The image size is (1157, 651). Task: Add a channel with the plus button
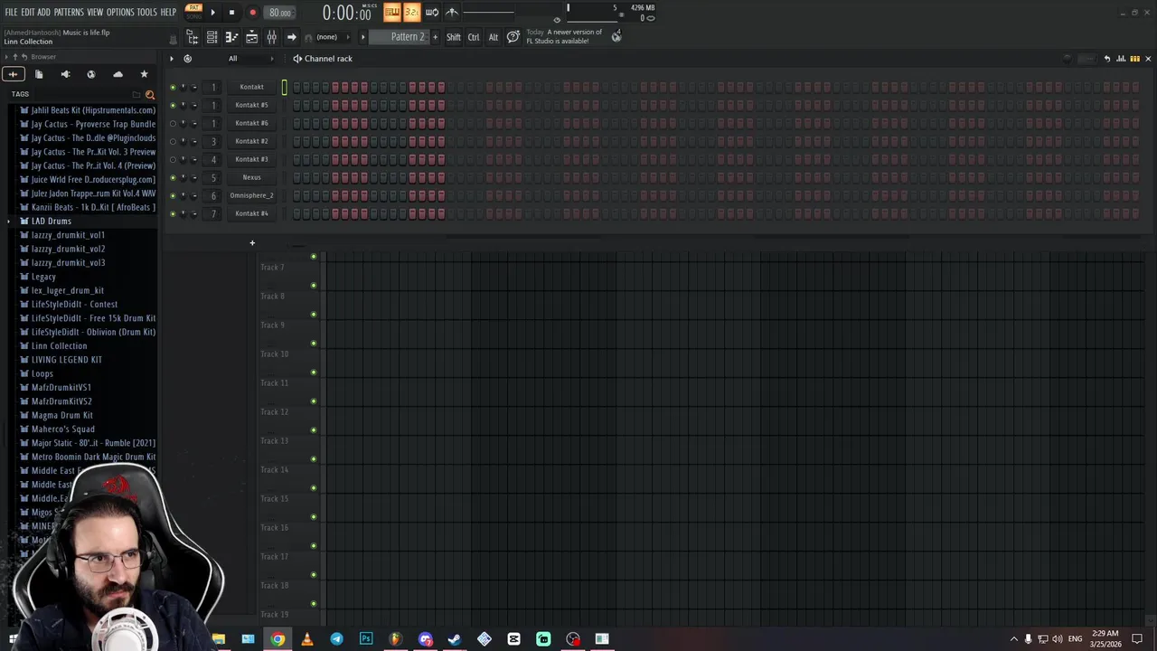click(x=252, y=243)
